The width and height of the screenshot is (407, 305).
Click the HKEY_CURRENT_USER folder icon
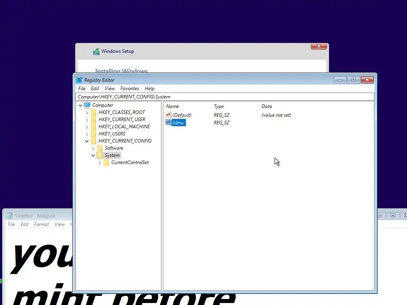click(93, 119)
